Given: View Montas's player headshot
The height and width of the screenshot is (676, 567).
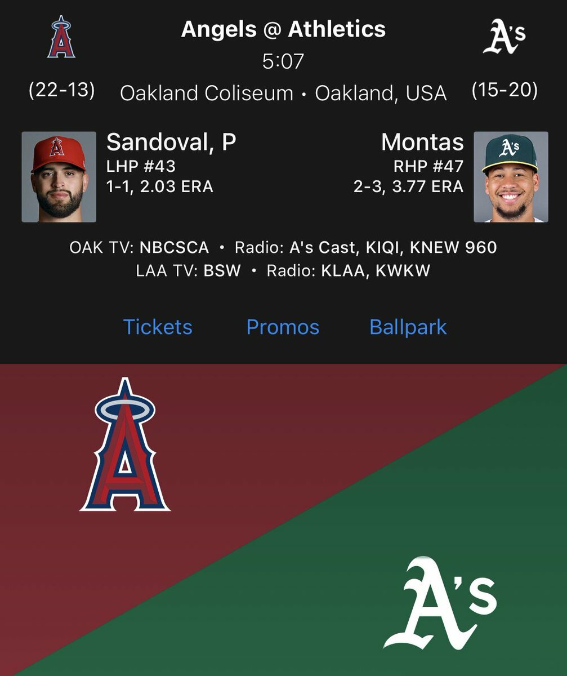Looking at the screenshot, I should tap(511, 177).
